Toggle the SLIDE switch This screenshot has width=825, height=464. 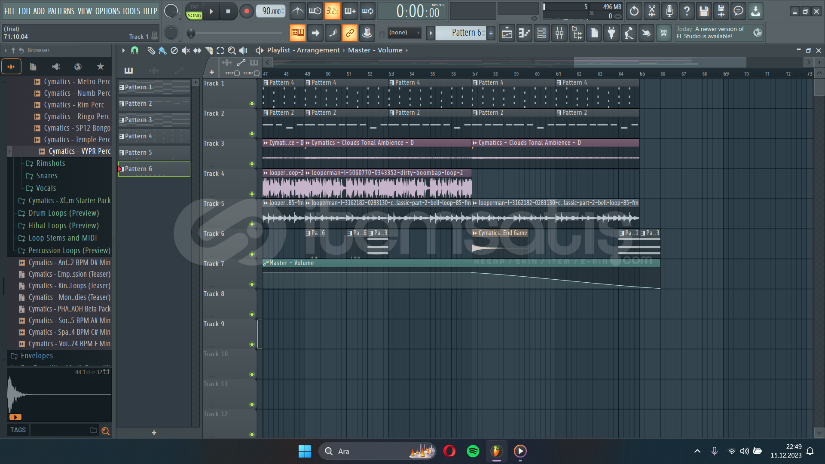click(257, 73)
